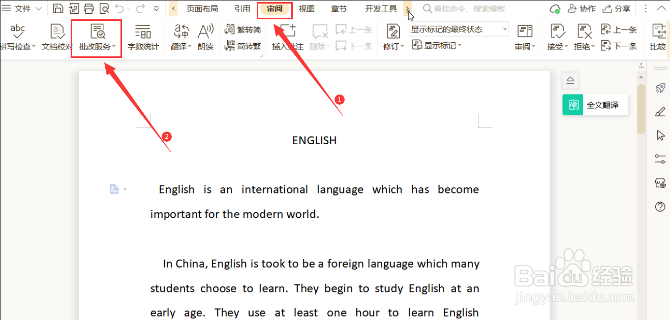The height and width of the screenshot is (320, 670).
Task: Click the text In China in the second paragraph
Action: [x=185, y=264]
